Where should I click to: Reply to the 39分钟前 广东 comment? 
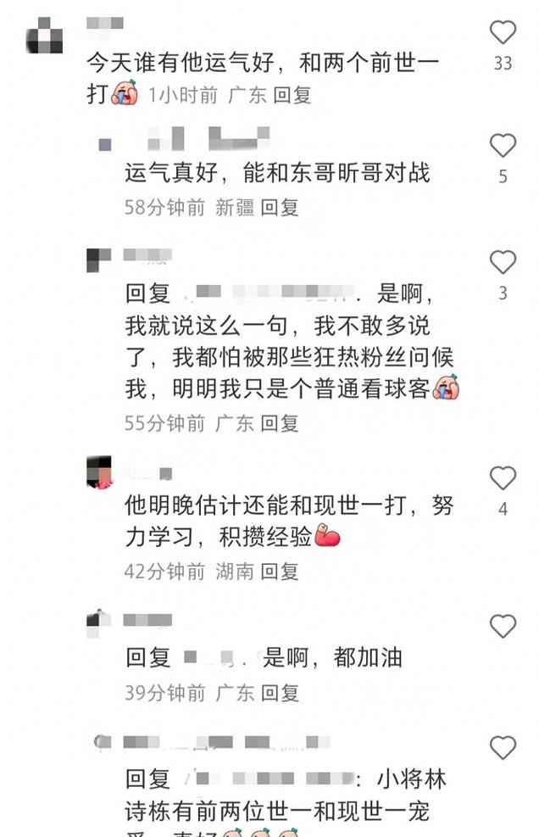[279, 693]
